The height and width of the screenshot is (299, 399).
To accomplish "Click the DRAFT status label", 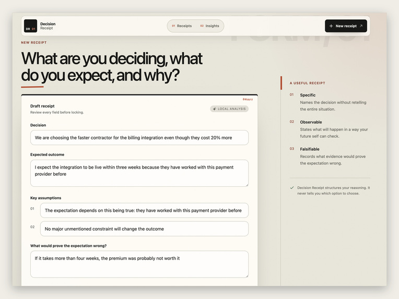I will 248,100.
